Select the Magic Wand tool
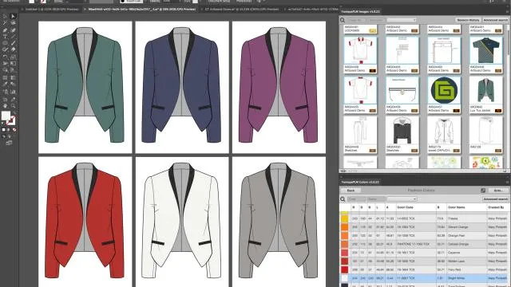Viewport: 511px width, 287px height. click(x=6, y=23)
